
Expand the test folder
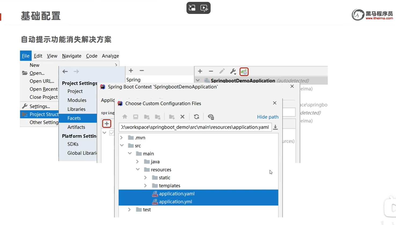pos(130,210)
